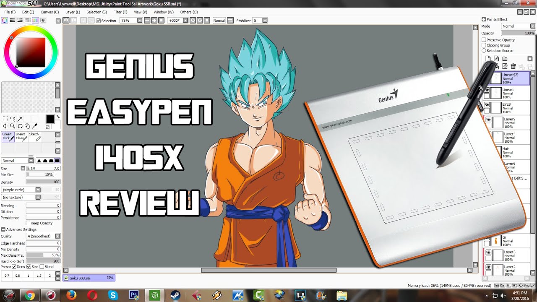Create a new linework layer

(496, 59)
